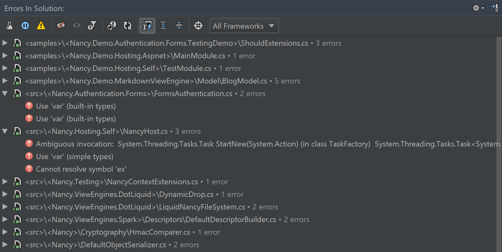
Task: Click the hide panel arrow icon
Action: pos(494,8)
